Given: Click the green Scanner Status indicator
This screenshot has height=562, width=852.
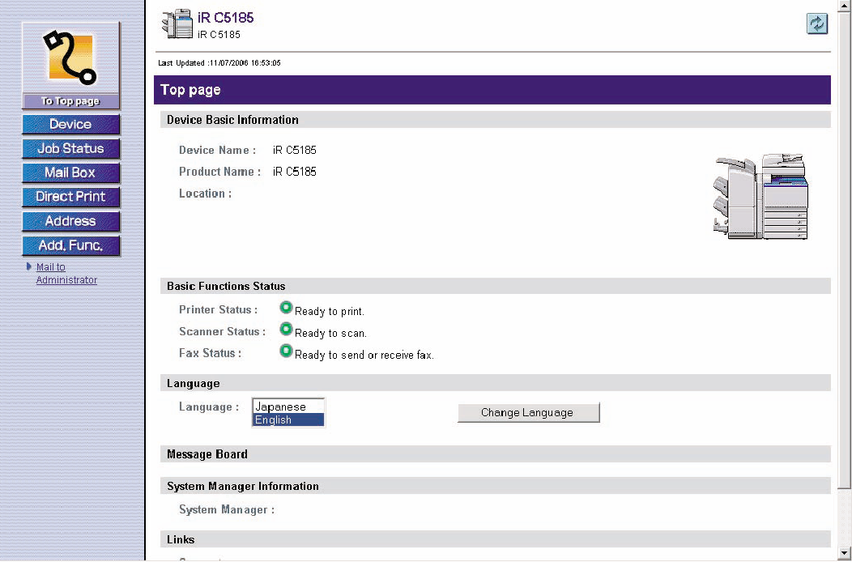Looking at the screenshot, I should click(286, 330).
